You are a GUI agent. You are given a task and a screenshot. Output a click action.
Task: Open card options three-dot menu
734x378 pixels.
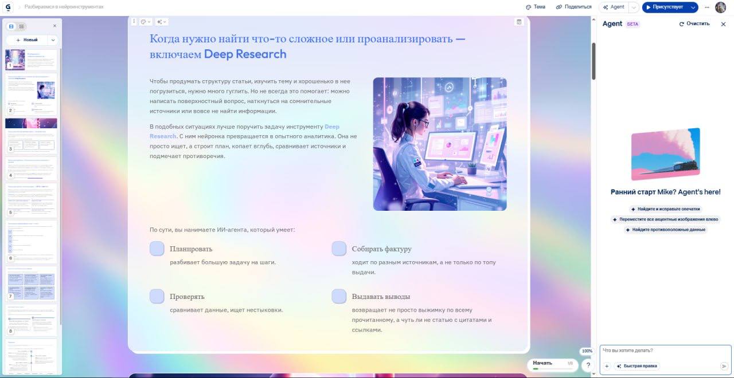pos(134,22)
